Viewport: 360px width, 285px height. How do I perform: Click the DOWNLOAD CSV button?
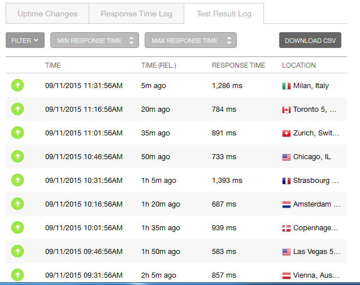pos(310,41)
